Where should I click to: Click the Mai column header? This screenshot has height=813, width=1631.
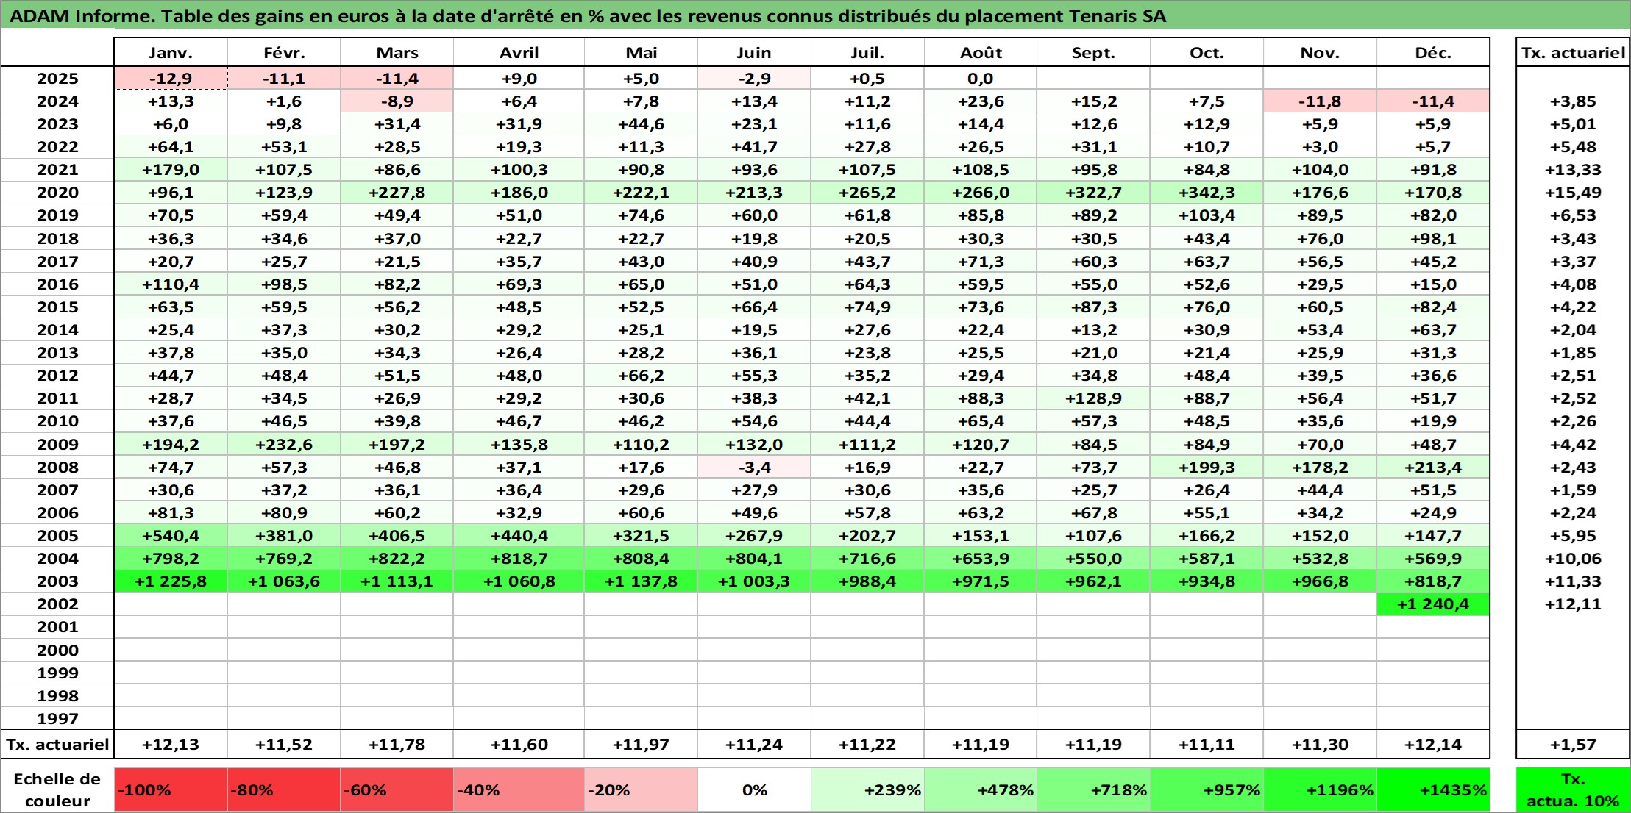tap(641, 52)
